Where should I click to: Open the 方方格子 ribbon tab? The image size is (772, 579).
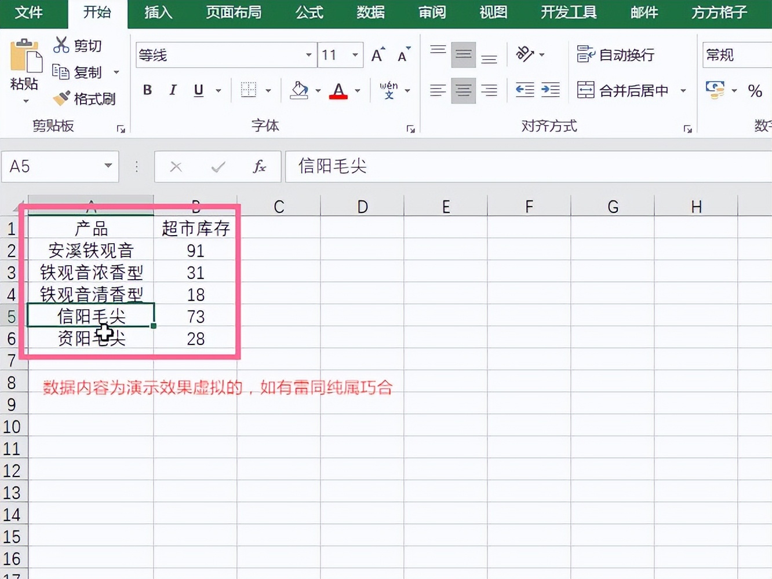(718, 13)
